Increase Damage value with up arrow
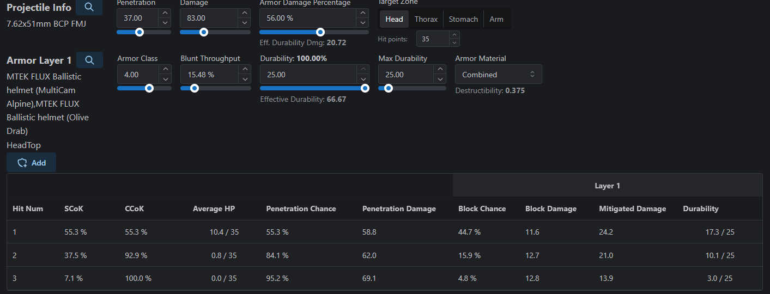 tap(245, 14)
